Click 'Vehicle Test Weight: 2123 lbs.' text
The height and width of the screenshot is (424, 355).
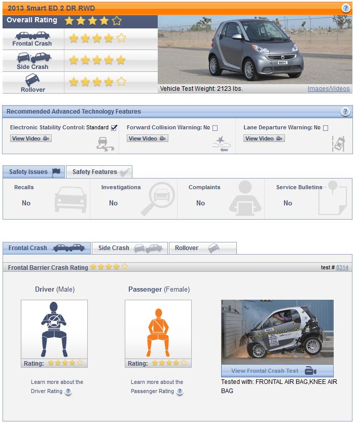click(201, 89)
